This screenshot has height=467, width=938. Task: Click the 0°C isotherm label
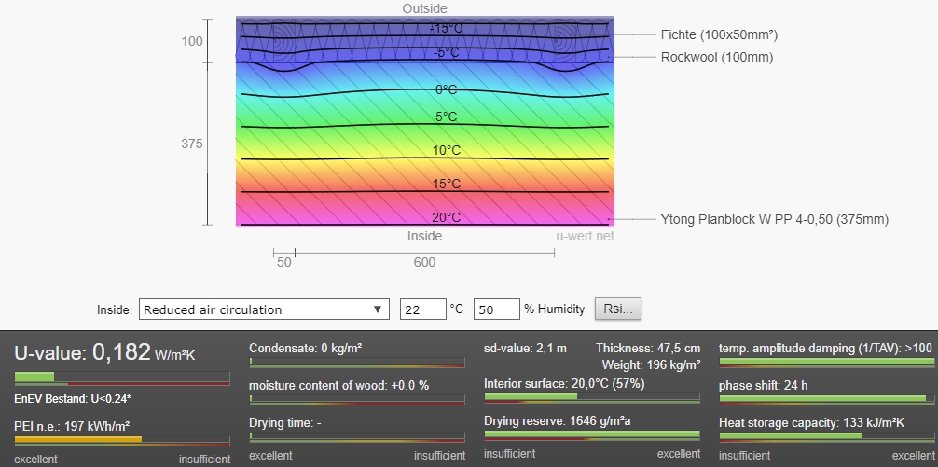[447, 90]
